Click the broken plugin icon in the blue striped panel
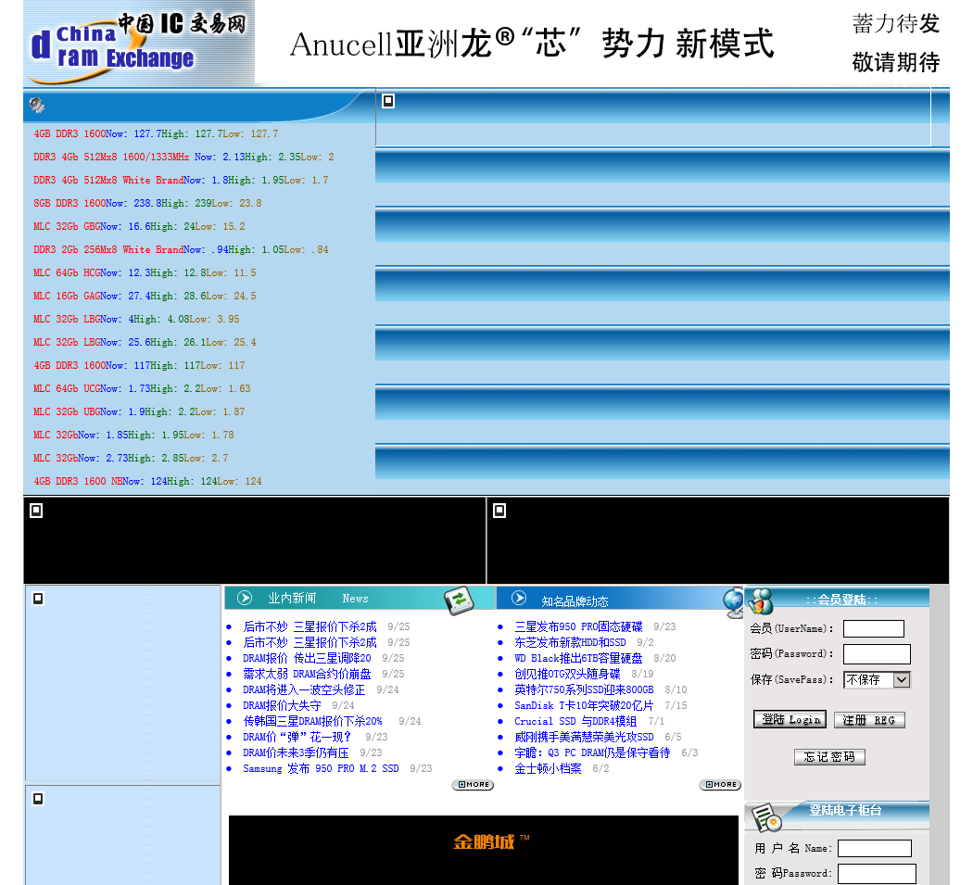 pyautogui.click(x=388, y=100)
